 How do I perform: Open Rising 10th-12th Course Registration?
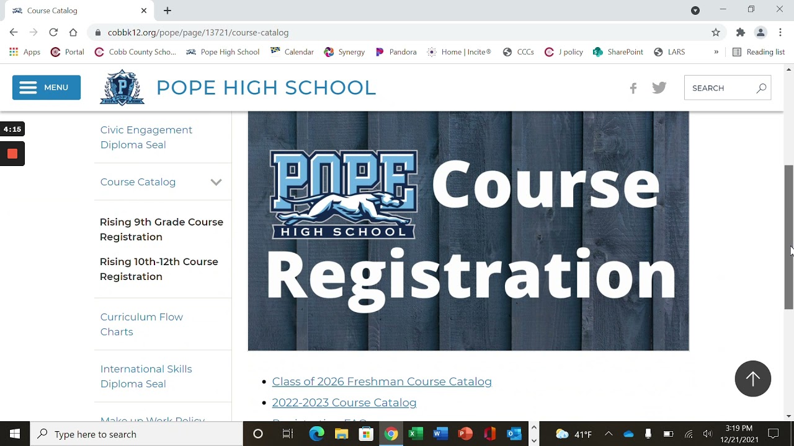(x=159, y=269)
